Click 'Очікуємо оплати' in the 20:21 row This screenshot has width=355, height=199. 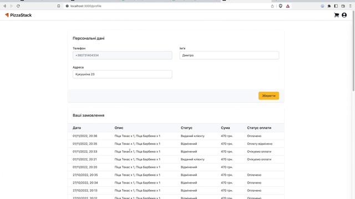259,159
